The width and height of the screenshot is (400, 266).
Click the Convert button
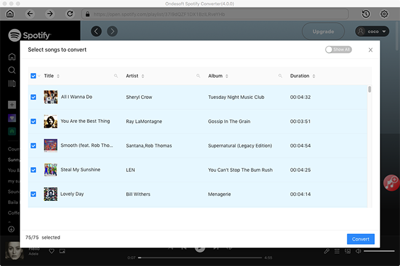click(x=361, y=240)
